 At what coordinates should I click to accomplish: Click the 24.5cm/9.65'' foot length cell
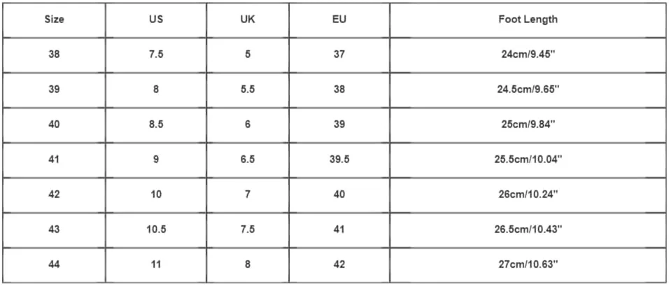pos(528,90)
